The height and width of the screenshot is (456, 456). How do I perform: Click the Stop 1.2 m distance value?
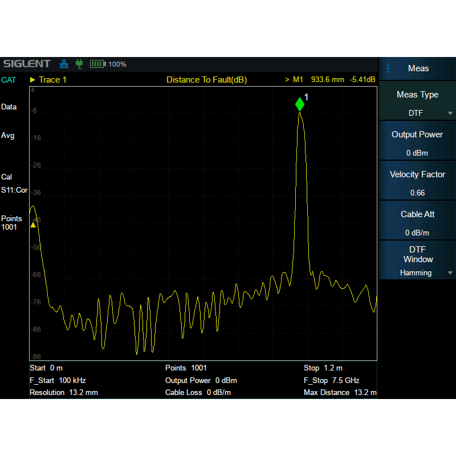point(323,368)
